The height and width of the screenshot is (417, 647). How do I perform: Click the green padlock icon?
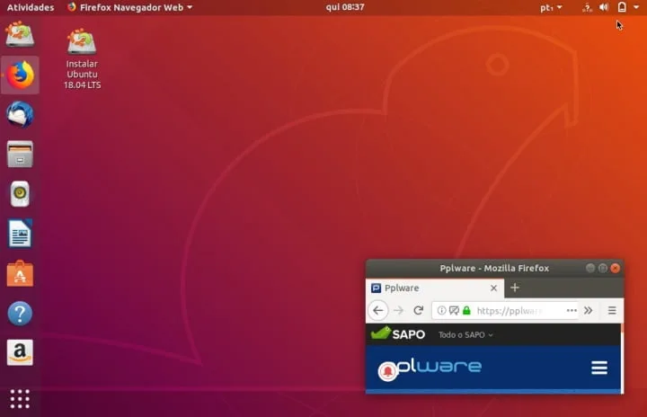coord(466,310)
